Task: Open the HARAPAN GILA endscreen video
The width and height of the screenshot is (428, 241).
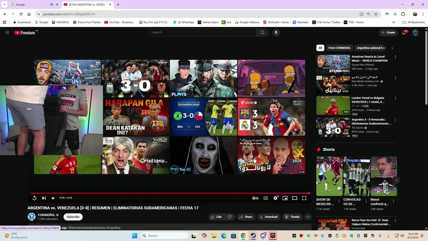Action: coord(136,117)
